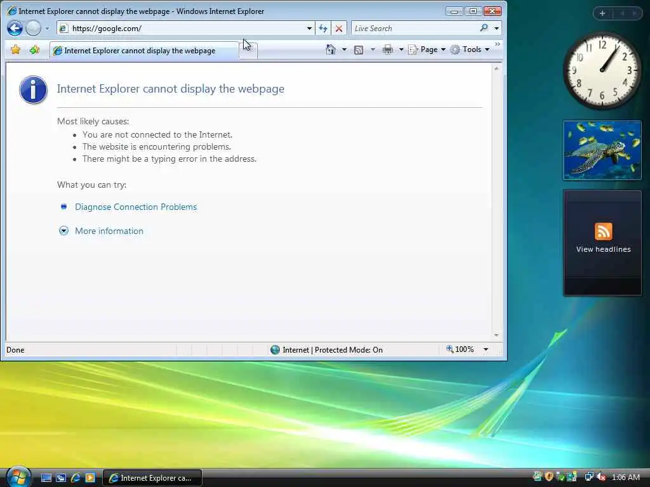Launch Windows Media Player from quick launch
Viewport: 650px width, 487px height.
click(90, 478)
